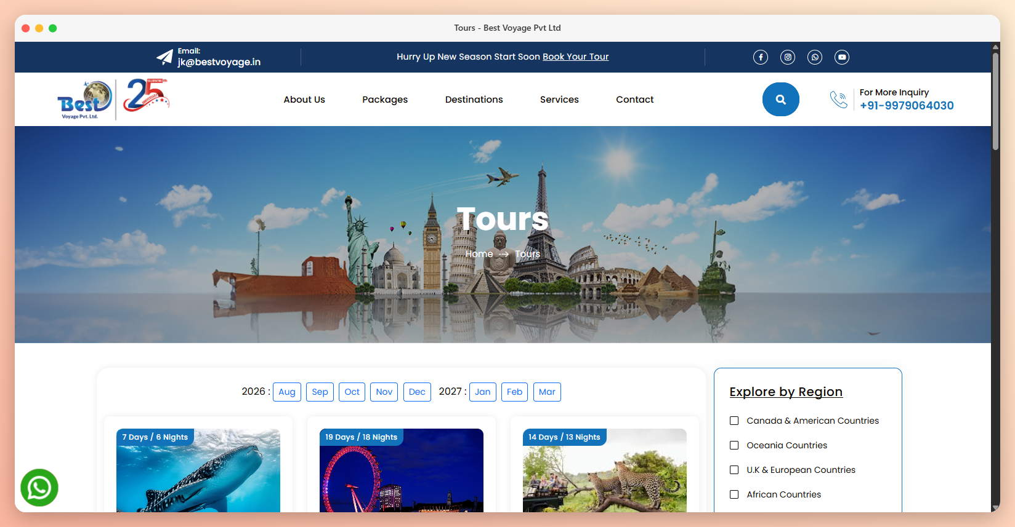
Task: Open the floating green WhatsApp chat button
Action: (x=39, y=488)
